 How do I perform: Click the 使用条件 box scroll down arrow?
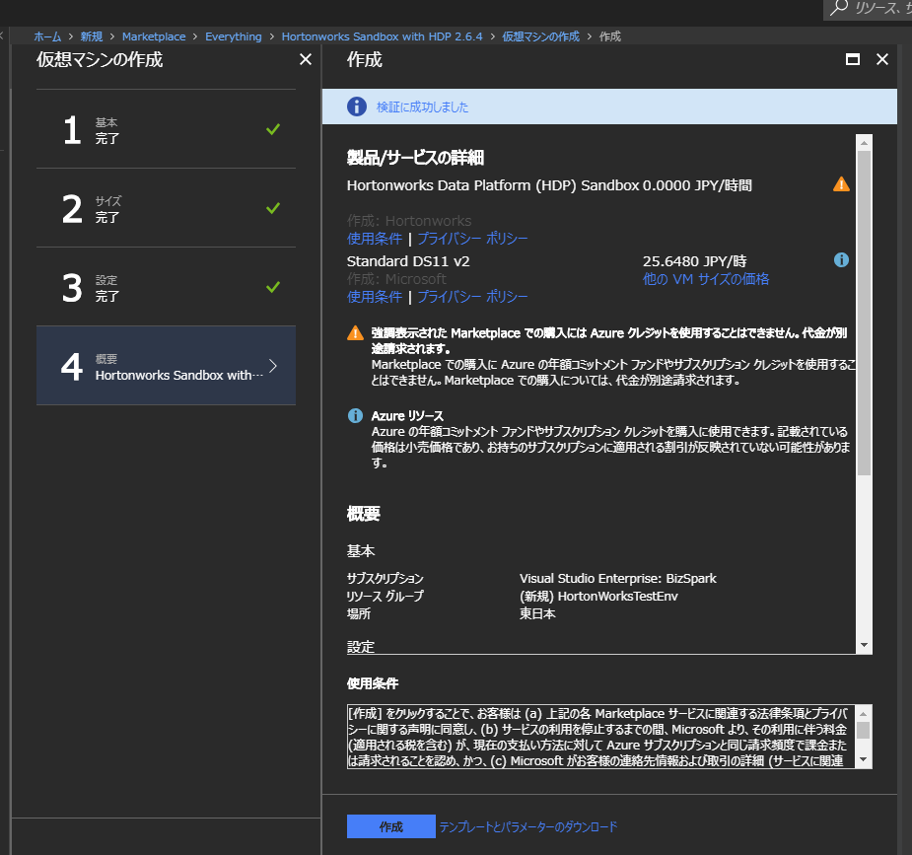point(863,759)
